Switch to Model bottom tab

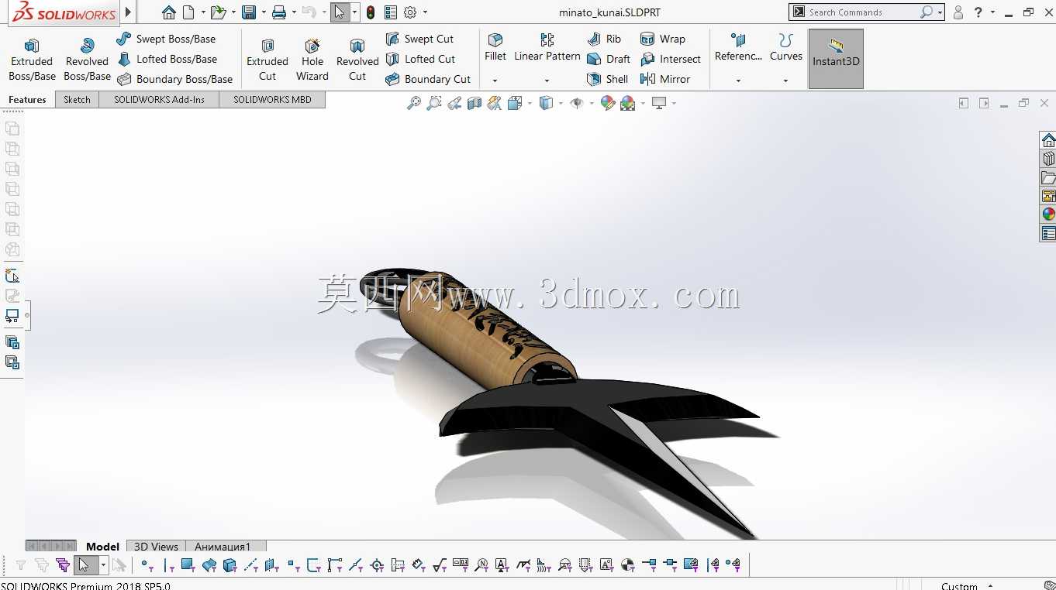tap(102, 547)
